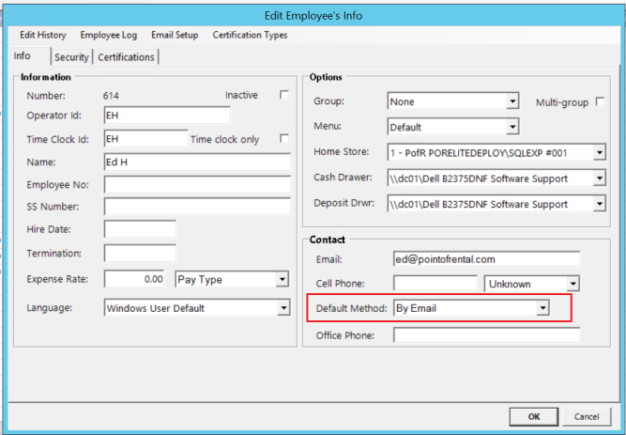Open the Menu dropdown showing Default
Screen dimensions: 626x435
tap(512, 127)
